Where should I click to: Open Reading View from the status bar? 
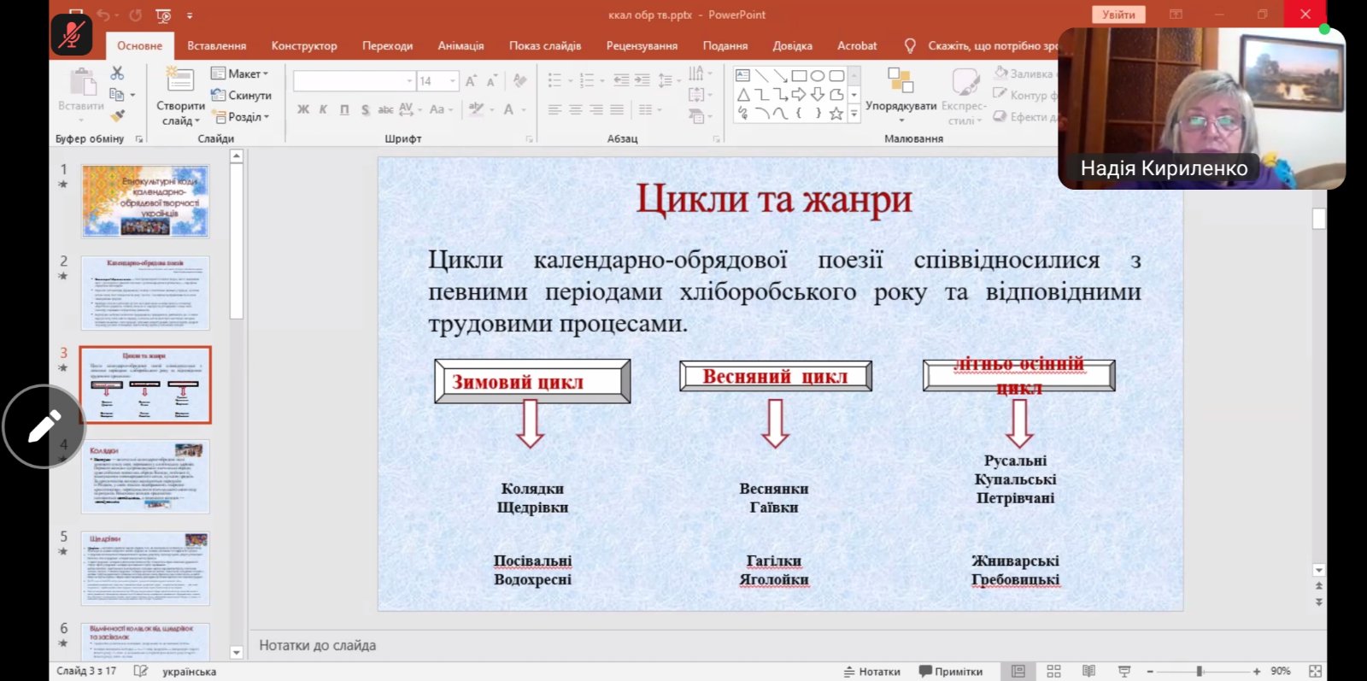(x=1088, y=672)
